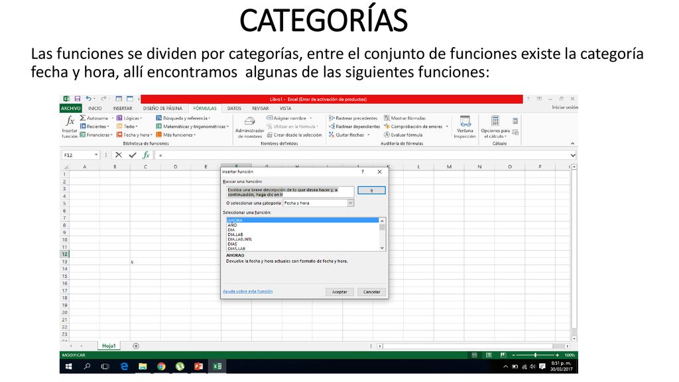Click Rastrear dependientes
Viewport: 679px width, 382px height.
tap(354, 127)
